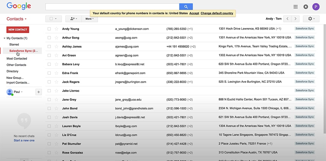The width and height of the screenshot is (326, 161).
Task: Select the Starred group
Action: tap(14, 45)
